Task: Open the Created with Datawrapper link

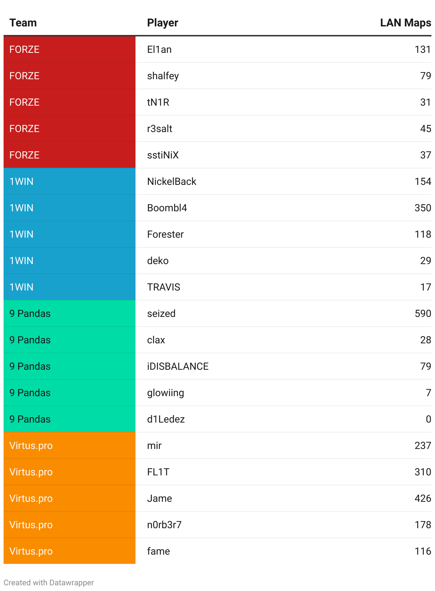Action: (x=49, y=582)
